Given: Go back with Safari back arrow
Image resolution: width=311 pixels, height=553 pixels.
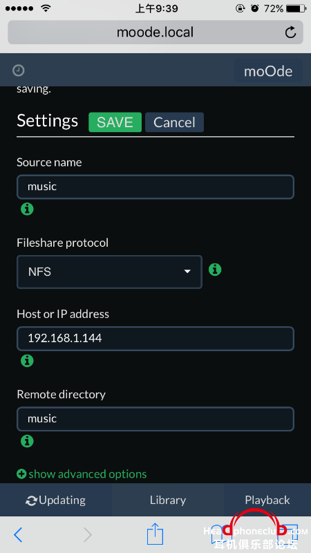Looking at the screenshot, I should click(18, 535).
